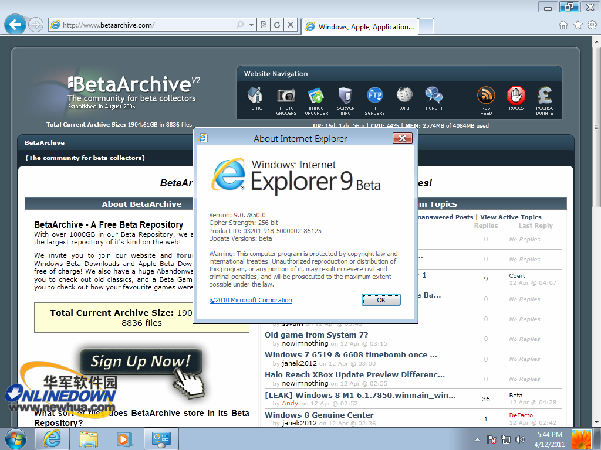
Task: Click the RSS Feed orange icon
Action: (486, 101)
